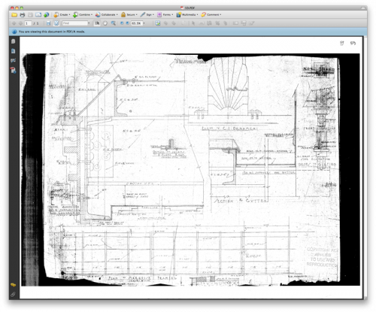
Task: Print the document with the printer icon
Action: tap(23, 15)
